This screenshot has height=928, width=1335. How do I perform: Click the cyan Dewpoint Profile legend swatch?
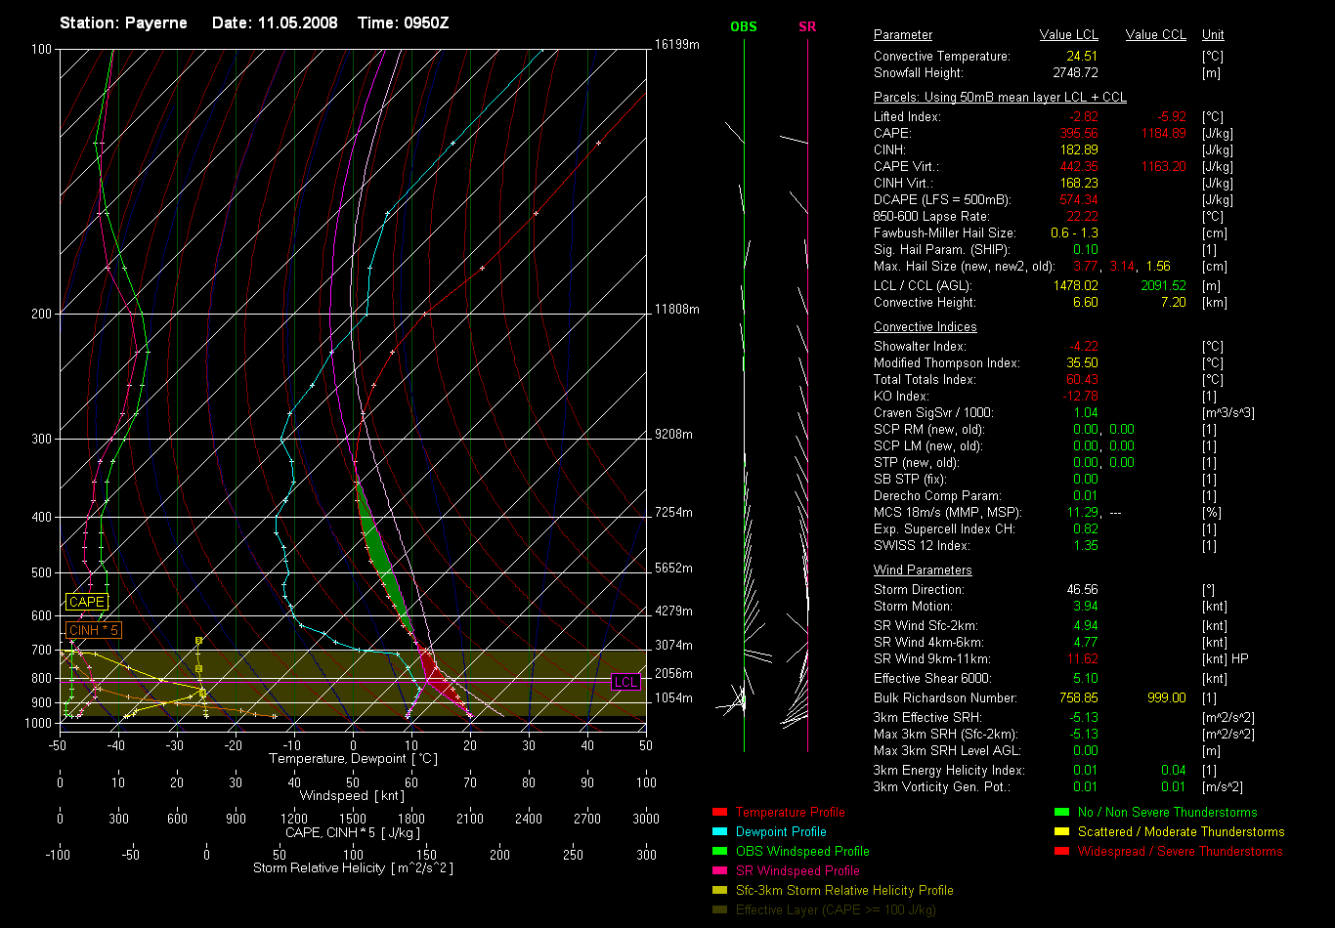click(x=719, y=831)
